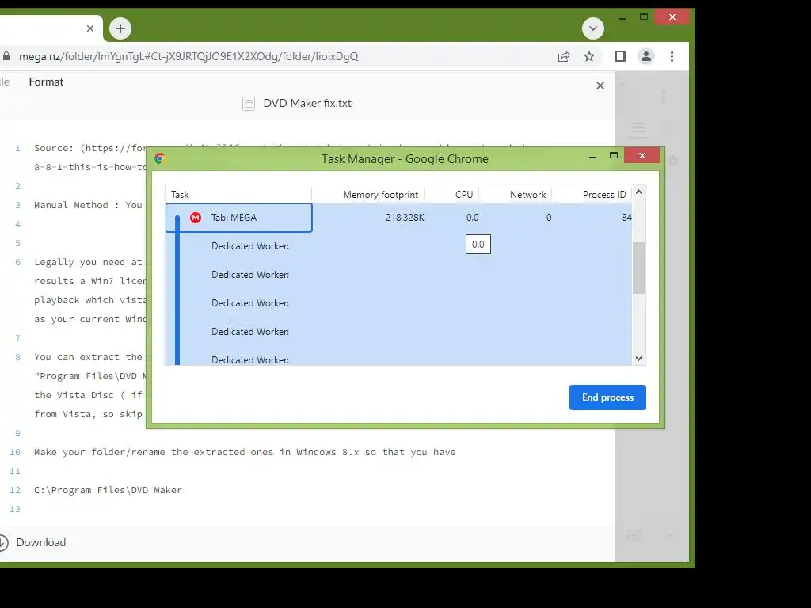
Task: Open Chrome three-dot menu
Action: (672, 57)
